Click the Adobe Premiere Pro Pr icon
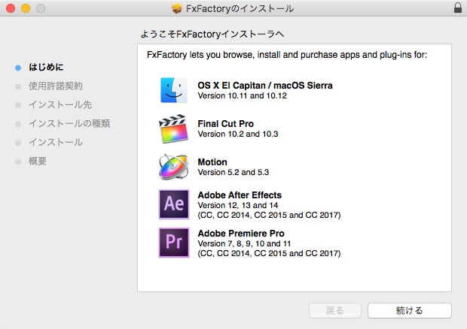The height and width of the screenshot is (329, 467). pos(174,243)
